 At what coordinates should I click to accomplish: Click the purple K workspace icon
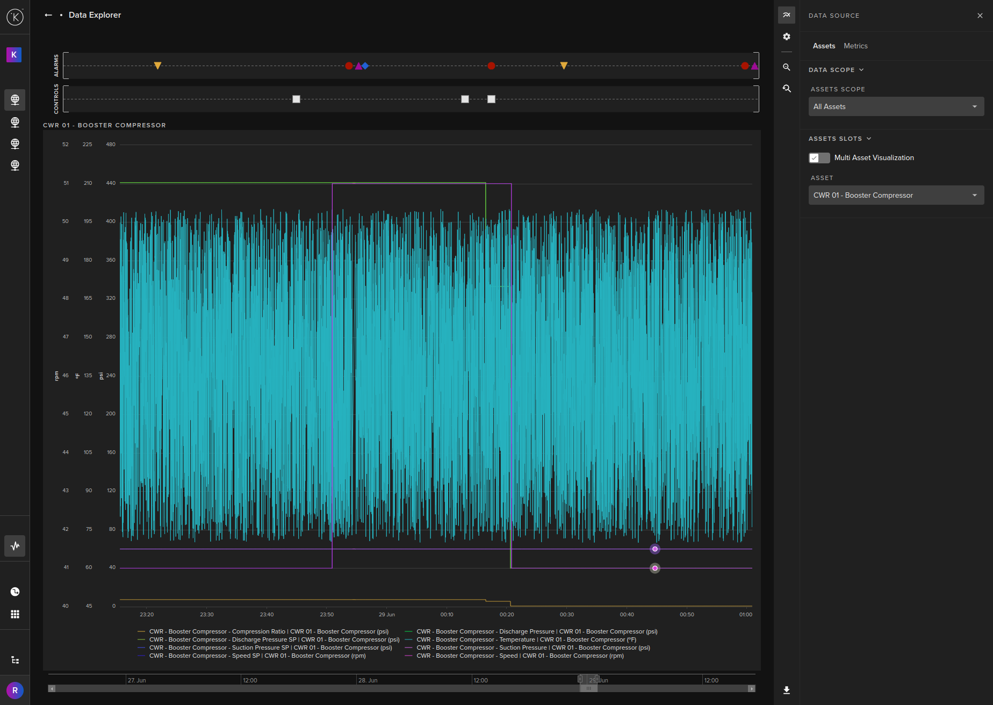click(x=14, y=55)
